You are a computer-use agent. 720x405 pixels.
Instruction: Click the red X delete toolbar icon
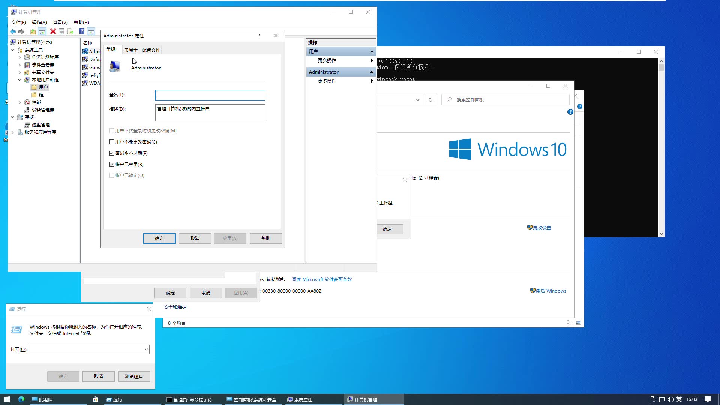pyautogui.click(x=53, y=31)
